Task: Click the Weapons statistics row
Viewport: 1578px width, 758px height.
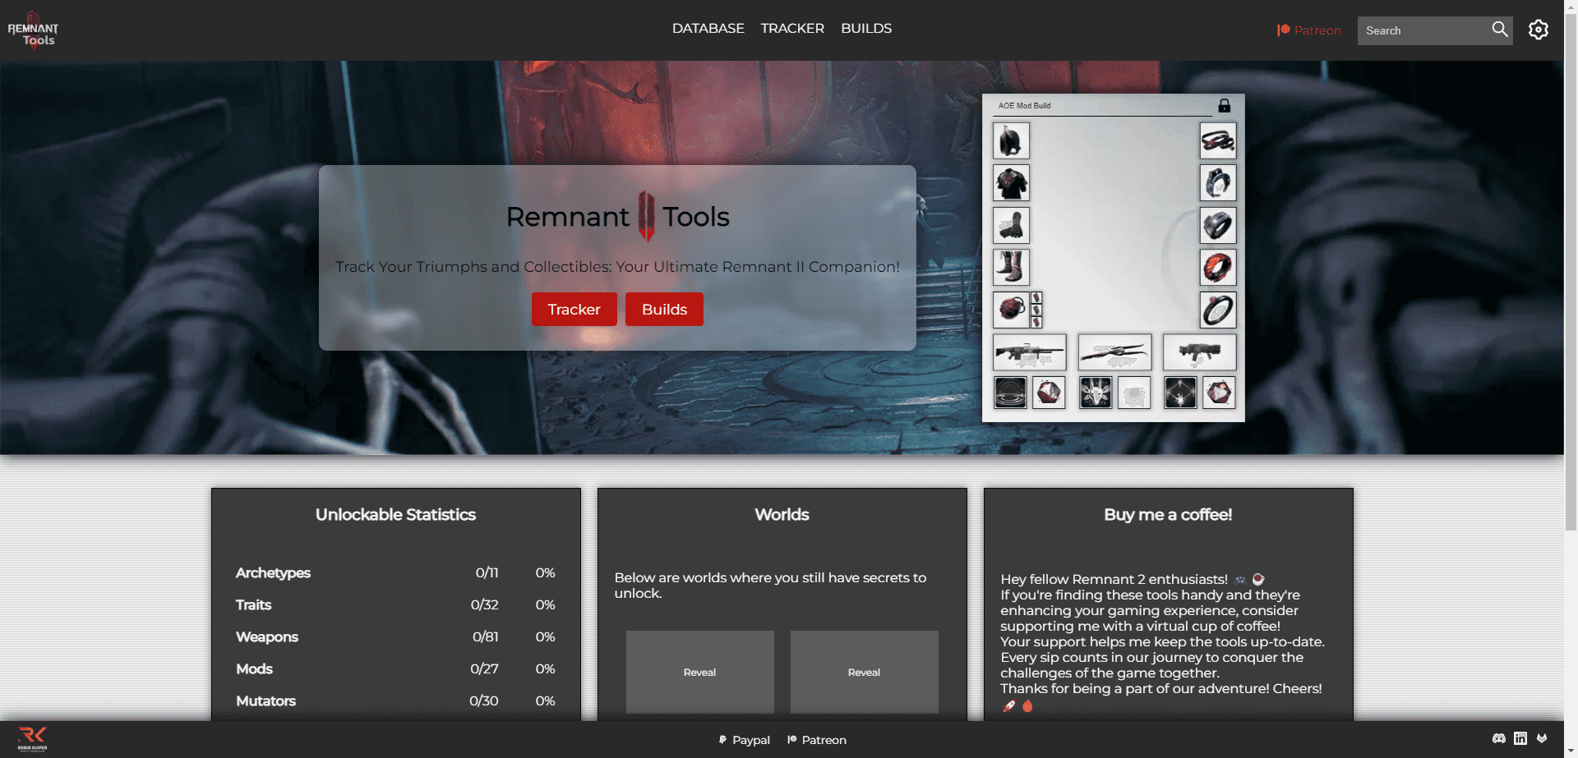Action: point(395,636)
